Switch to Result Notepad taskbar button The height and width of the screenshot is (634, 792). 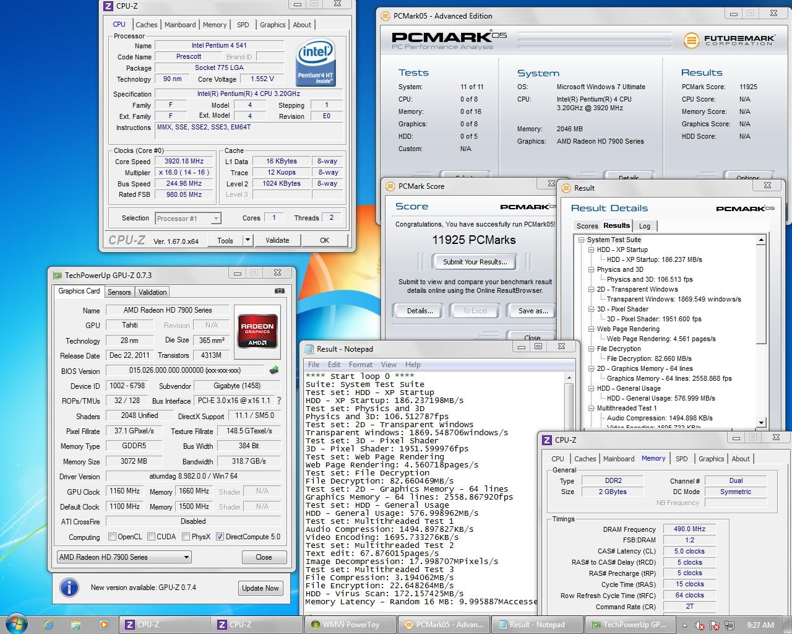pos(536,625)
